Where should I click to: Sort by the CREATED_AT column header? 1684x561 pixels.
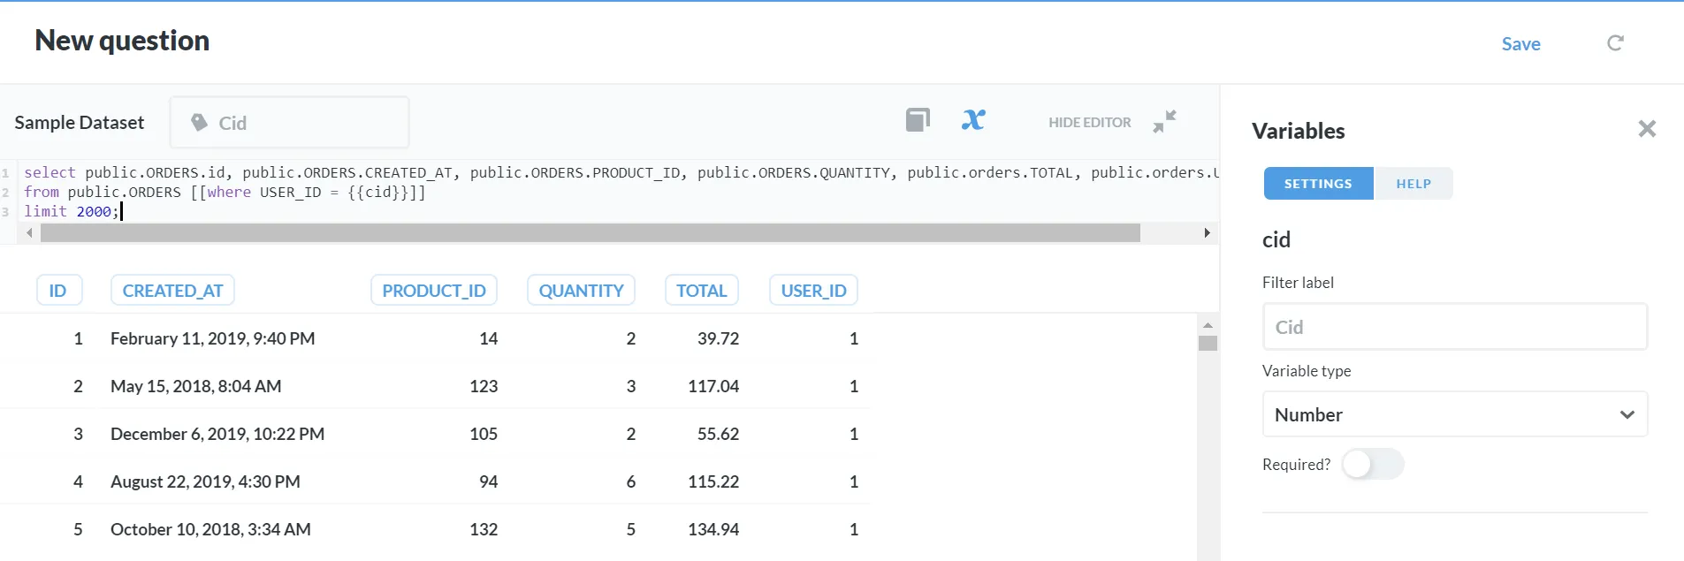(x=172, y=291)
